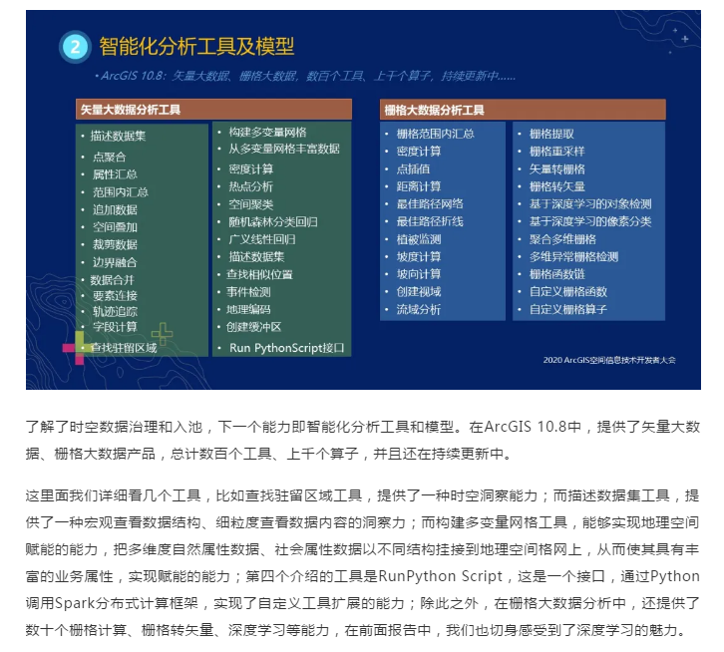This screenshot has height=652, width=724.
Task: Click the 范围内汇总 vector tool item
Action: click(121, 192)
